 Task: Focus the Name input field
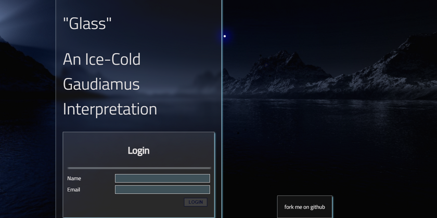tap(162, 178)
